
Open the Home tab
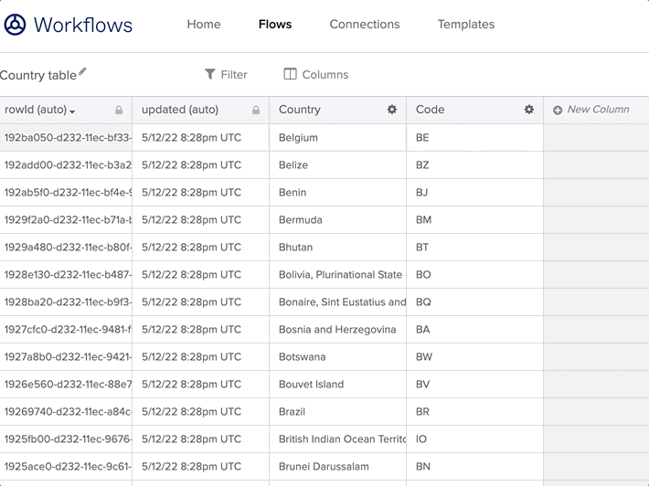coord(203,25)
